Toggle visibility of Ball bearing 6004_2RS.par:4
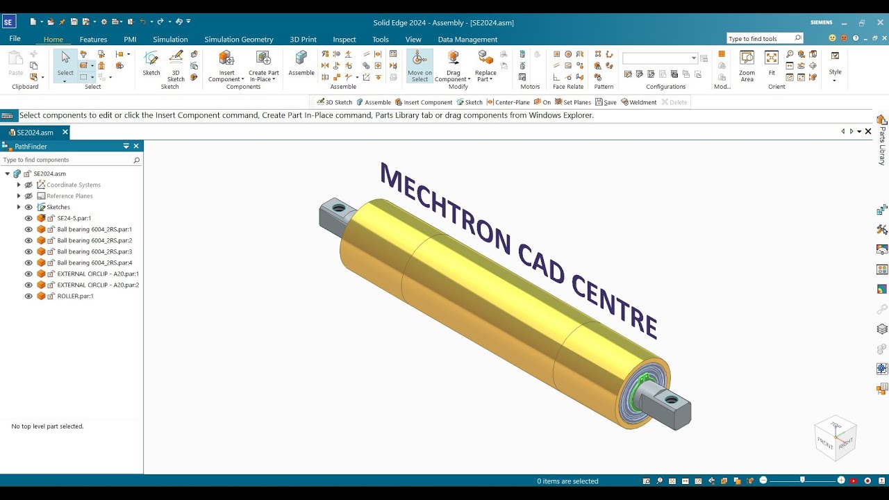 point(28,262)
